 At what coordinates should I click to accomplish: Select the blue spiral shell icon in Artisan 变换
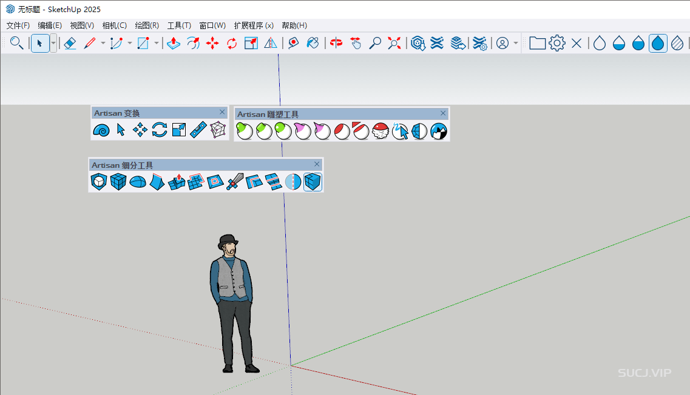[102, 130]
